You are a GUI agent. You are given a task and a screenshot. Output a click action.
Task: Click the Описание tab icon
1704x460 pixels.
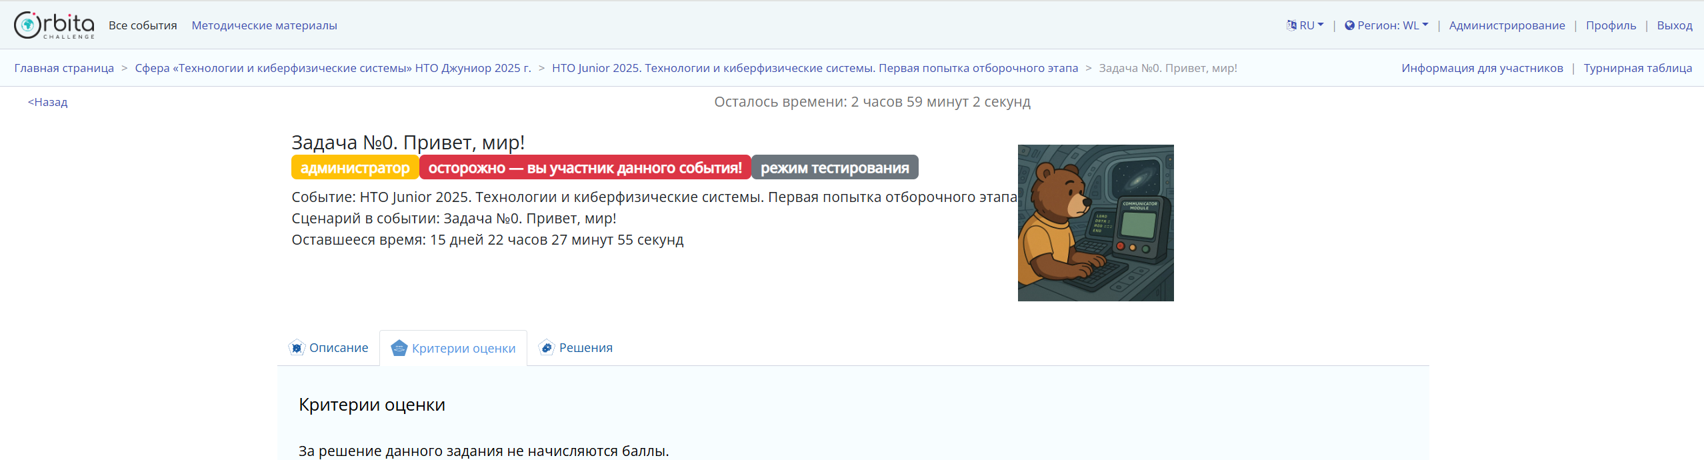[x=297, y=348]
